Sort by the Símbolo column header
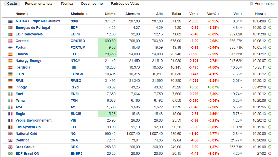 79,14
